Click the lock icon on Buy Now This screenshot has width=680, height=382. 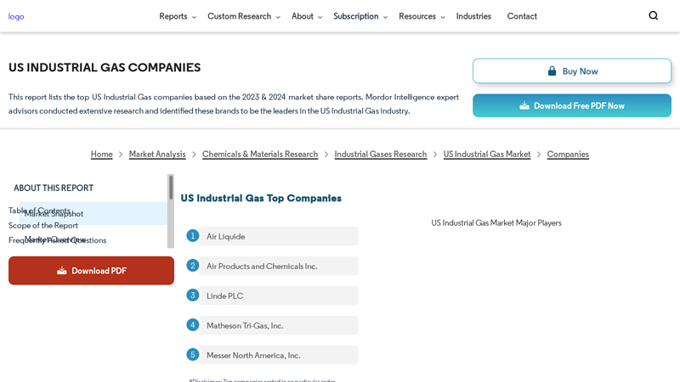(552, 71)
